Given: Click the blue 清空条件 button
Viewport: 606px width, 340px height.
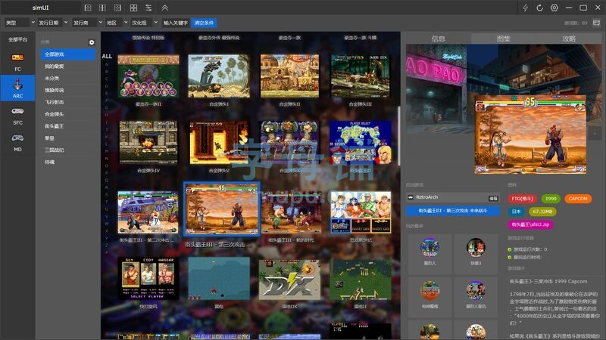Looking at the screenshot, I should click(x=204, y=23).
